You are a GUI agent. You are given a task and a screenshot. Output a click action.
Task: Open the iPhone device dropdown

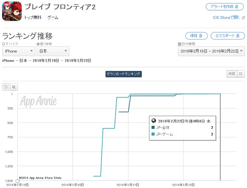coord(19,51)
